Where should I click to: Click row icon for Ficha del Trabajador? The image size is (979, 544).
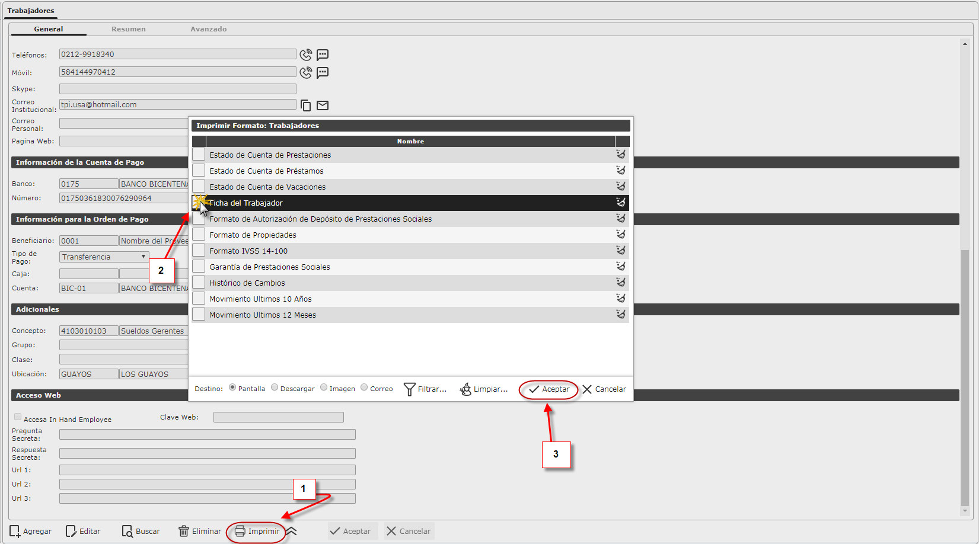coord(621,203)
